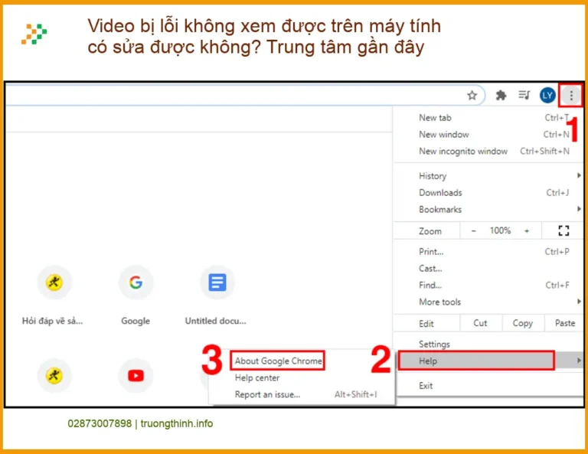Open a New incognito window
Image resolution: width=588 pixels, height=454 pixels.
click(x=488, y=151)
